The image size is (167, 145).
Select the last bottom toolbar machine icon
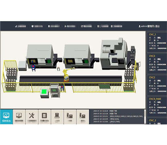tap(82, 117)
